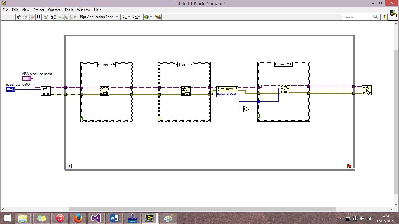Click the Context Help question mark button
The width and height of the screenshot is (399, 224).
(384, 17)
